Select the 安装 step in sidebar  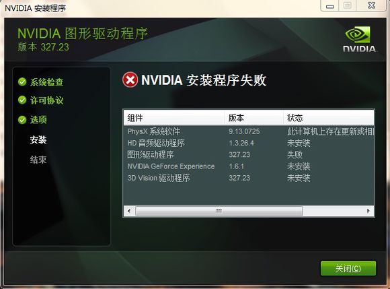click(38, 139)
